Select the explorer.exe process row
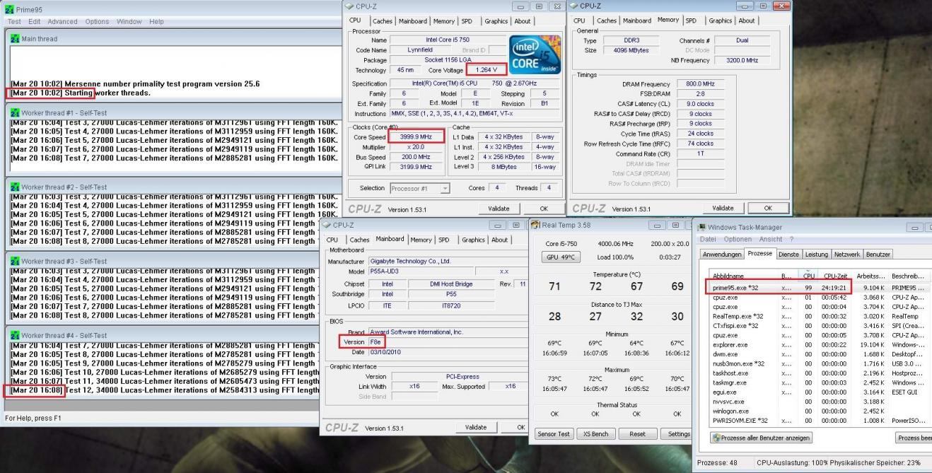The image size is (932, 473). [x=819, y=344]
